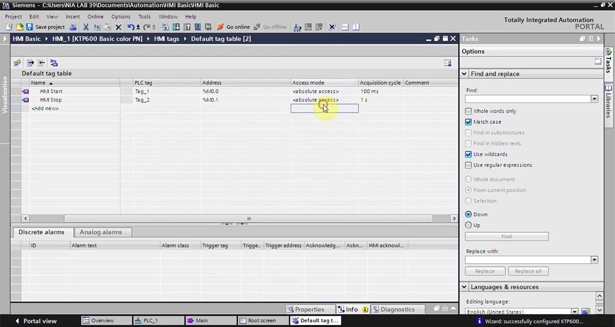The width and height of the screenshot is (615, 327).
Task: Click the Paste icon in toolbar
Action: click(108, 27)
